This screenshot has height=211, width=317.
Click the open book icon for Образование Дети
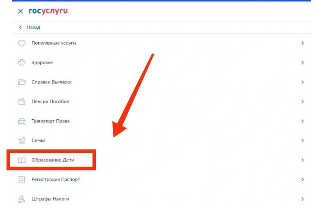point(22,160)
